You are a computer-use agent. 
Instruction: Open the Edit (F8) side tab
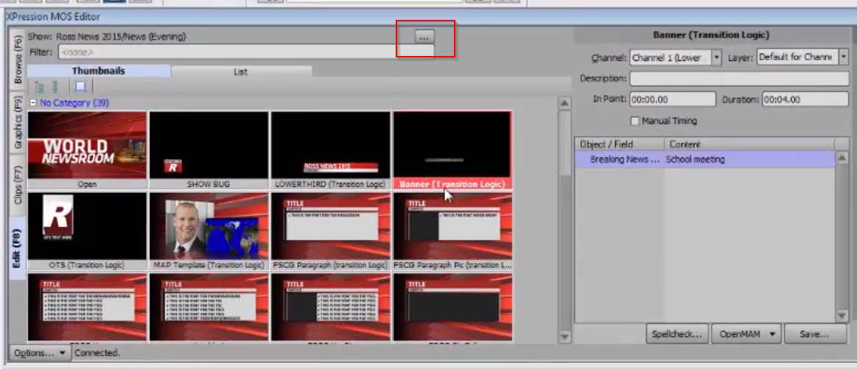18,247
